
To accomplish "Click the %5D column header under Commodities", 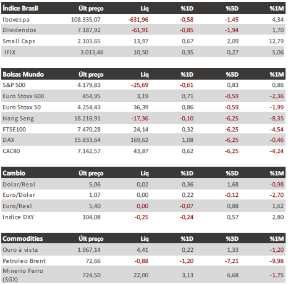I will pyautogui.click(x=232, y=239).
